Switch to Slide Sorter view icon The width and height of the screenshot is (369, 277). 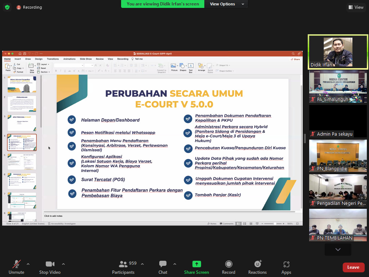[245, 224]
